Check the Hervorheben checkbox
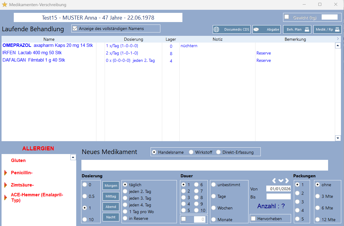344x226 pixels. click(x=253, y=218)
